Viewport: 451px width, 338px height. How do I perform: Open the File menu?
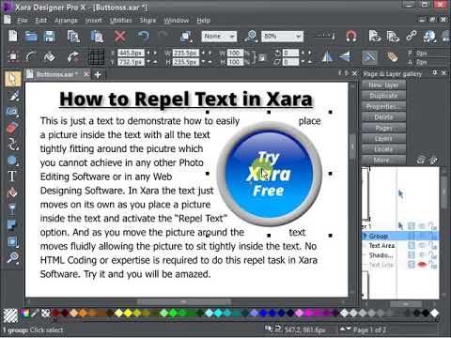pyautogui.click(x=22, y=21)
